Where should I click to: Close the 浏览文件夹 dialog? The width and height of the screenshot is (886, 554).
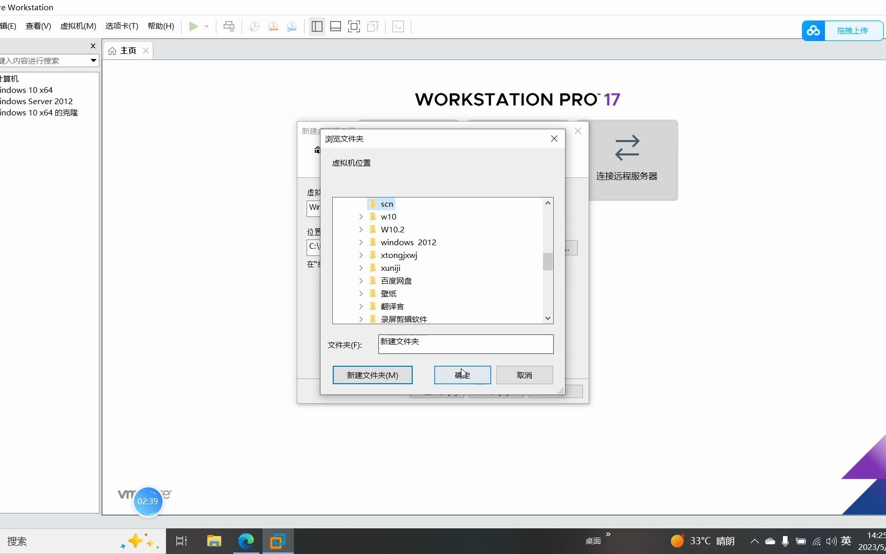554,138
